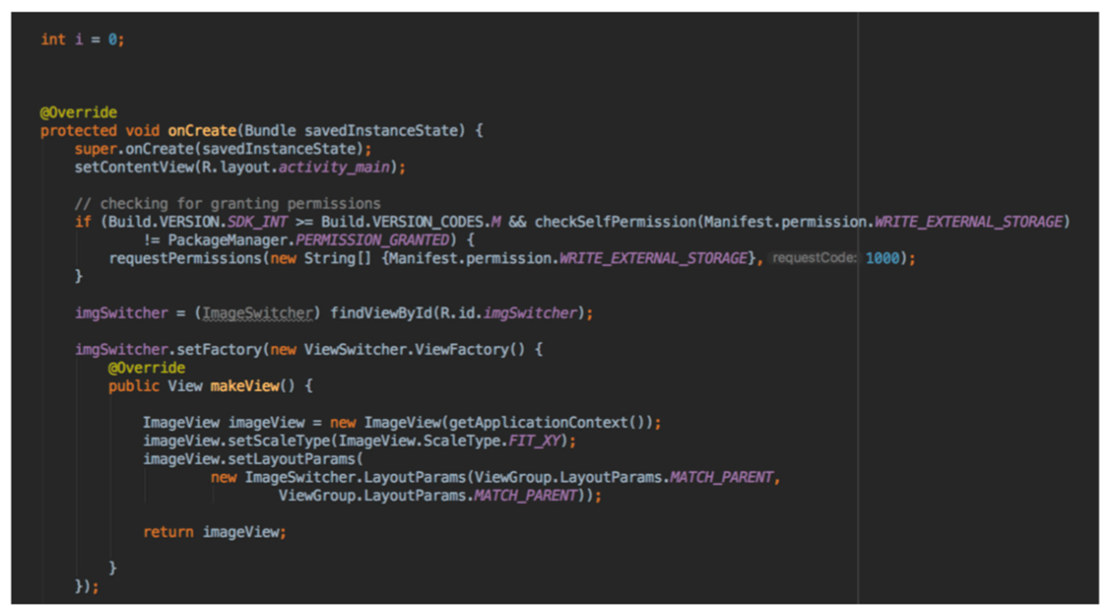Click the 'checking for granting permissions' comment
The width and height of the screenshot is (1111, 616).
[227, 204]
